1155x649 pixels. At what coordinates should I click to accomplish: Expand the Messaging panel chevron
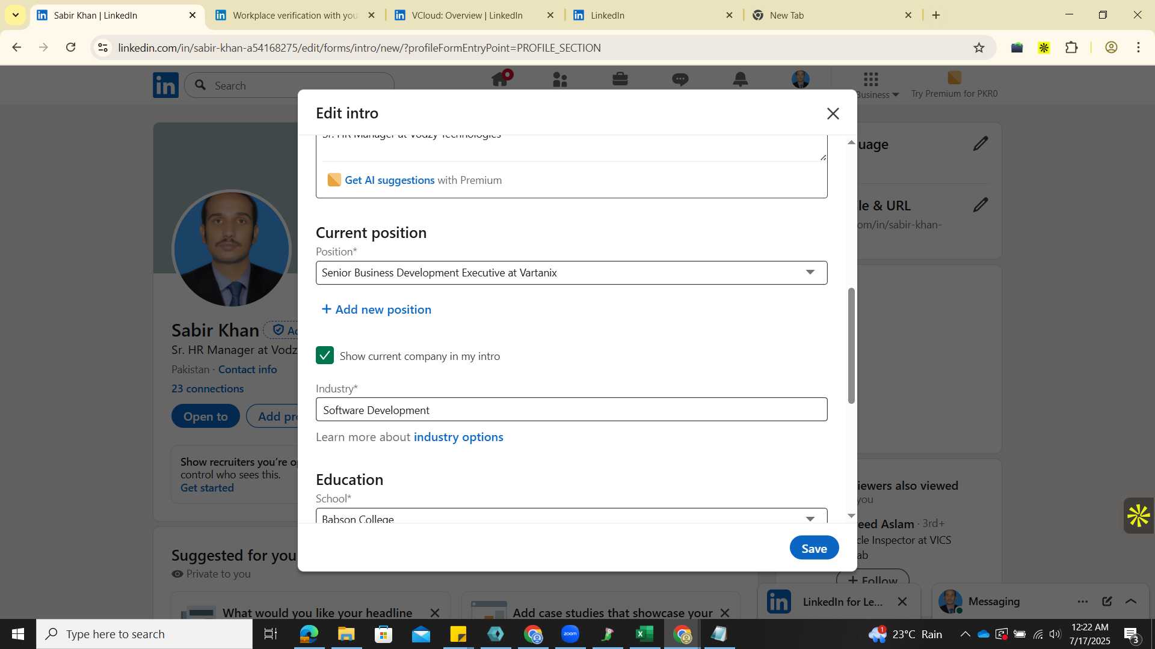(1131, 602)
